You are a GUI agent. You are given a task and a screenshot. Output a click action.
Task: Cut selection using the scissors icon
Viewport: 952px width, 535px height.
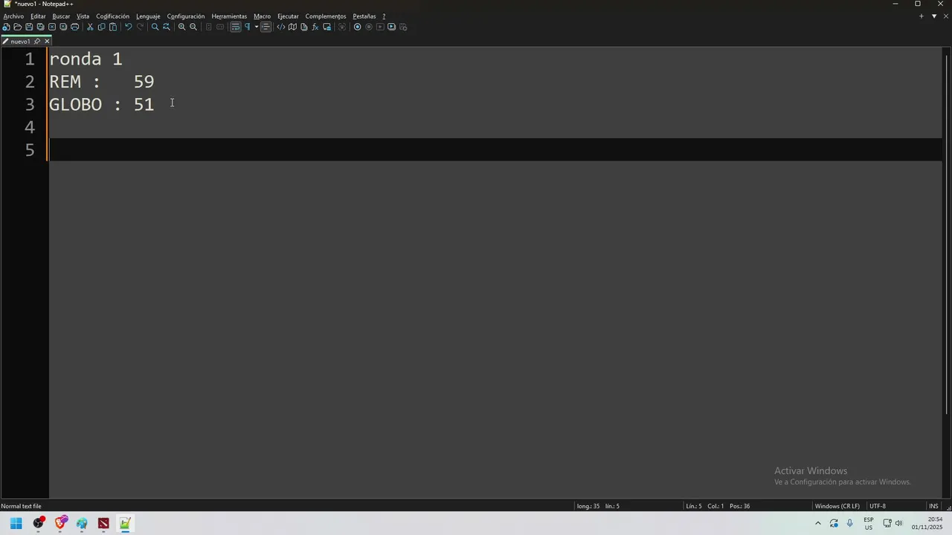click(x=90, y=27)
